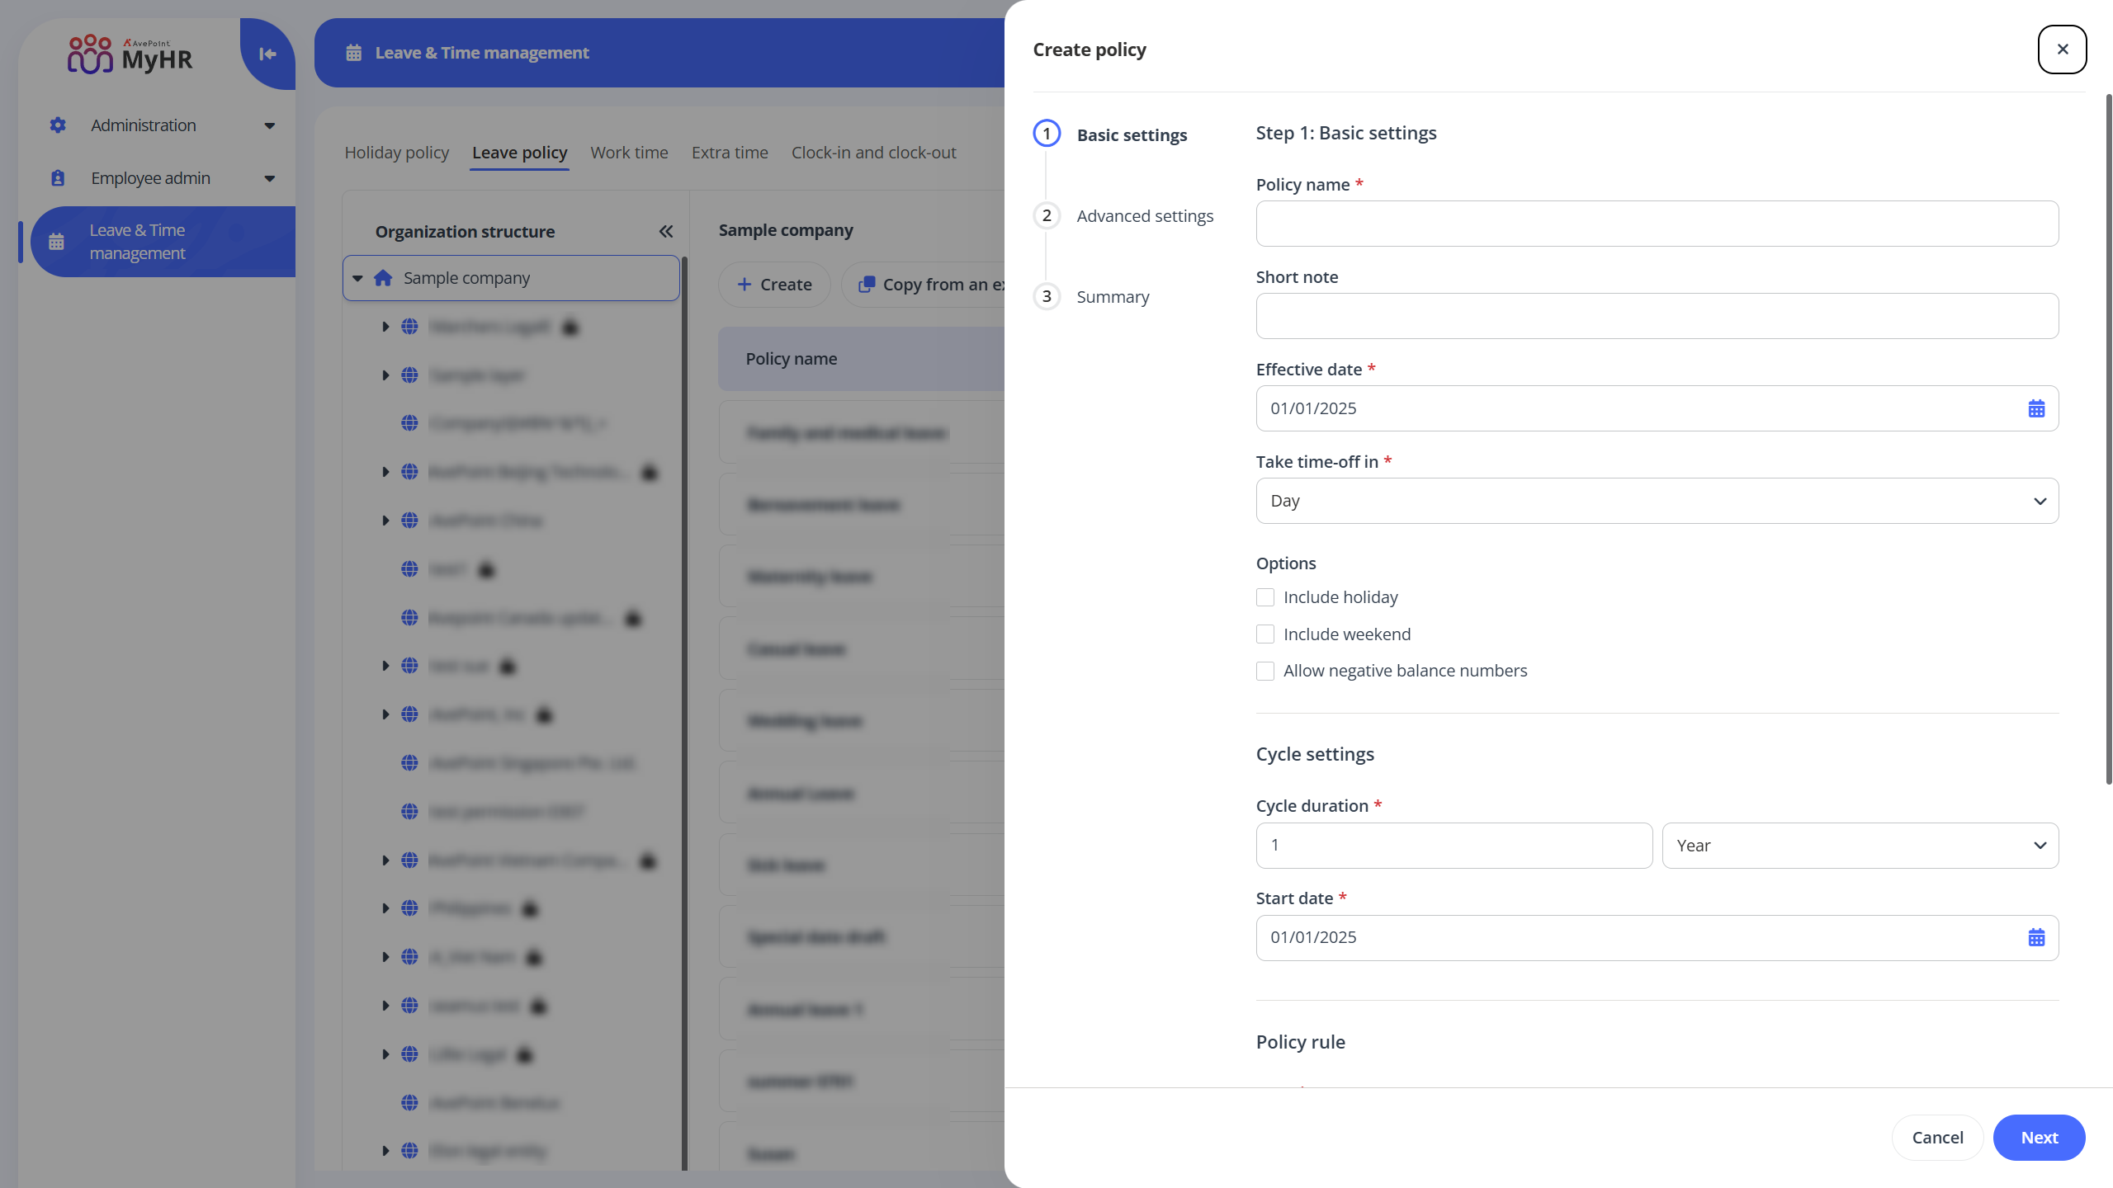Open the Start date calendar picker
Screen dimensions: 2113x1188
(2036, 937)
